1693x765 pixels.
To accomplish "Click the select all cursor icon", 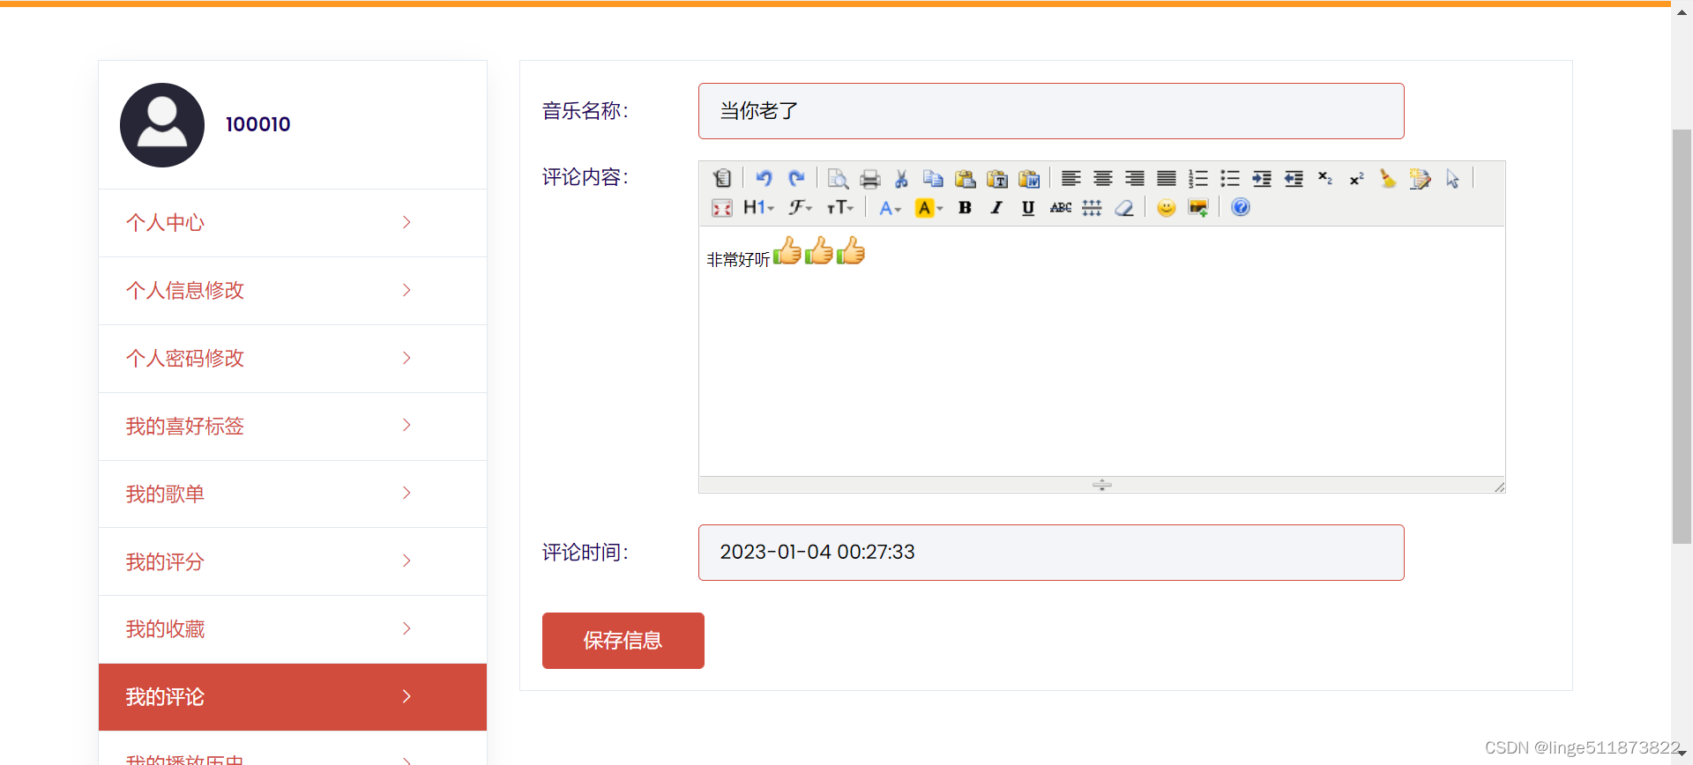I will click(x=1452, y=178).
